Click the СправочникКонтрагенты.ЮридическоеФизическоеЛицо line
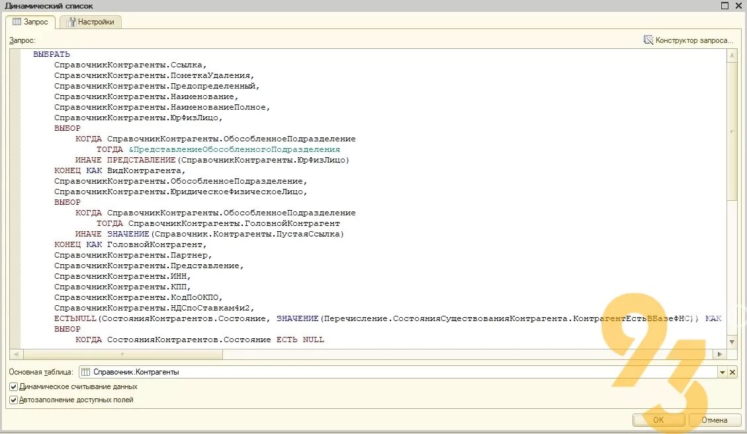 [x=181, y=192]
